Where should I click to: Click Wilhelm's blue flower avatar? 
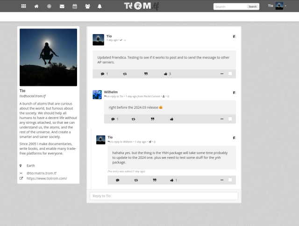click(97, 95)
